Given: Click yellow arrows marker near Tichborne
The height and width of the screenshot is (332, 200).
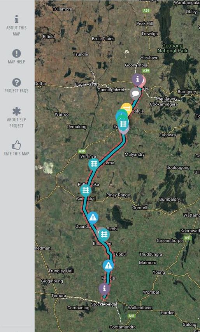Looking at the screenshot, I should [x=127, y=108].
